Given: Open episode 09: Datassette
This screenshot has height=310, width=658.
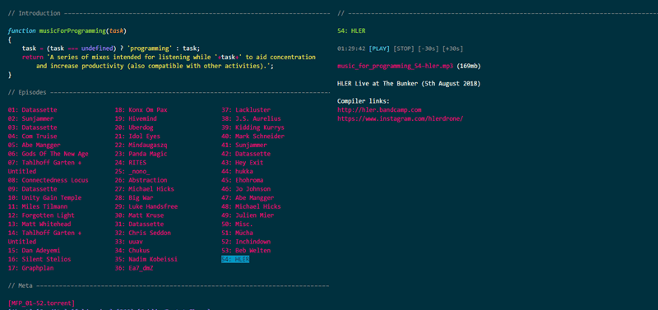Looking at the screenshot, I should pyautogui.click(x=32, y=189).
